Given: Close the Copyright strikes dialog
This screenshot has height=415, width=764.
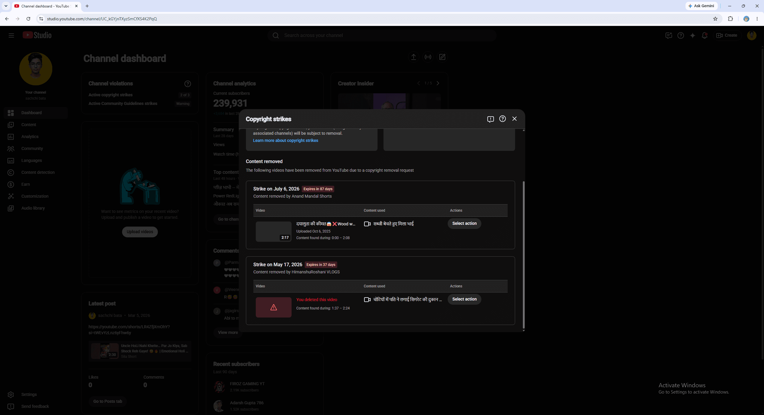Looking at the screenshot, I should [x=515, y=119].
